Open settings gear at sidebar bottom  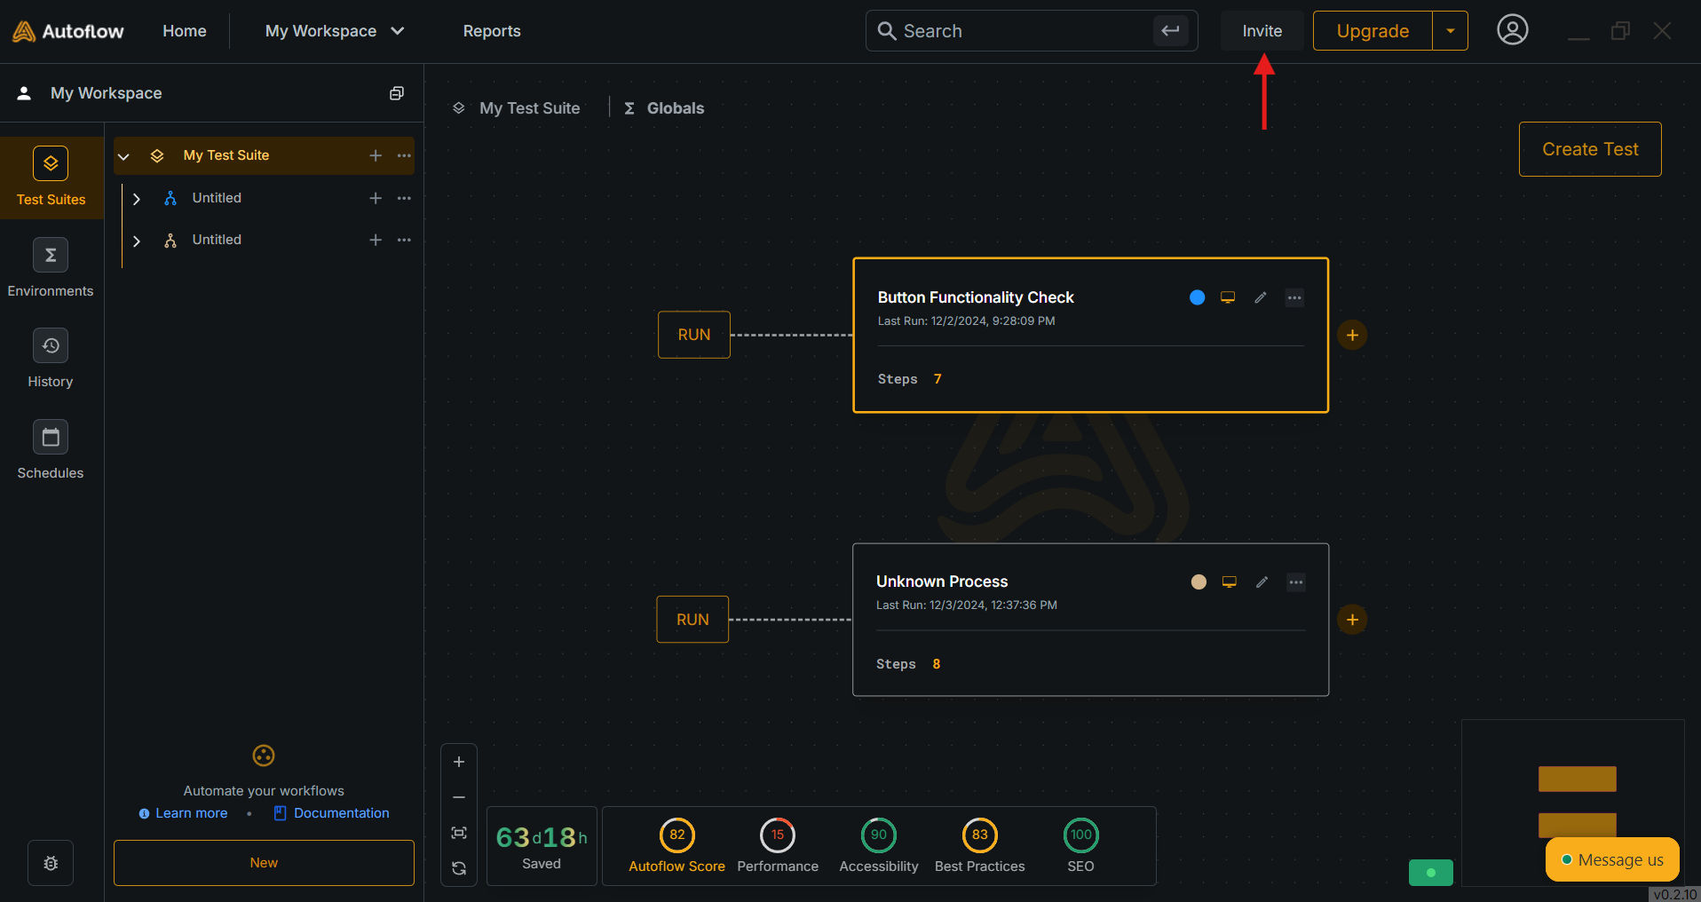pos(51,863)
